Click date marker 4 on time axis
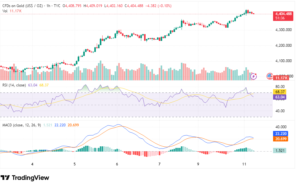 click(32, 164)
